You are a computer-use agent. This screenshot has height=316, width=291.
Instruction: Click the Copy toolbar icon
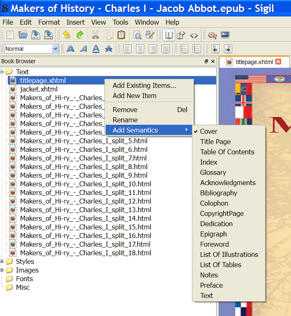coord(109,35)
